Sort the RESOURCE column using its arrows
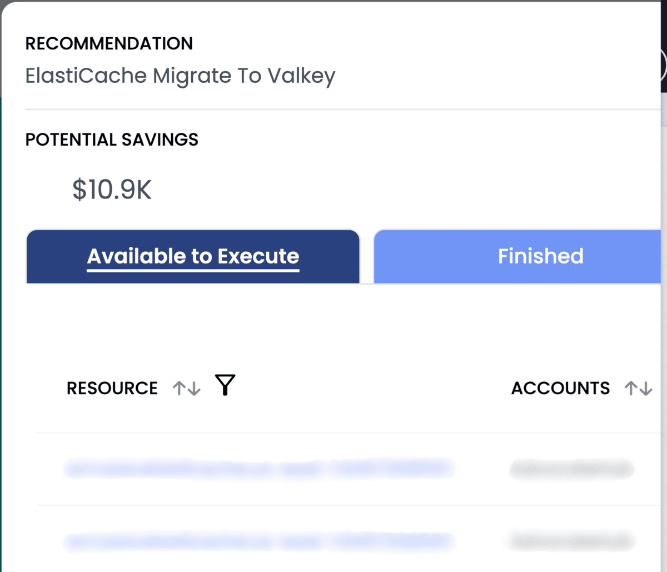Screen dimensions: 667x572 coord(186,387)
